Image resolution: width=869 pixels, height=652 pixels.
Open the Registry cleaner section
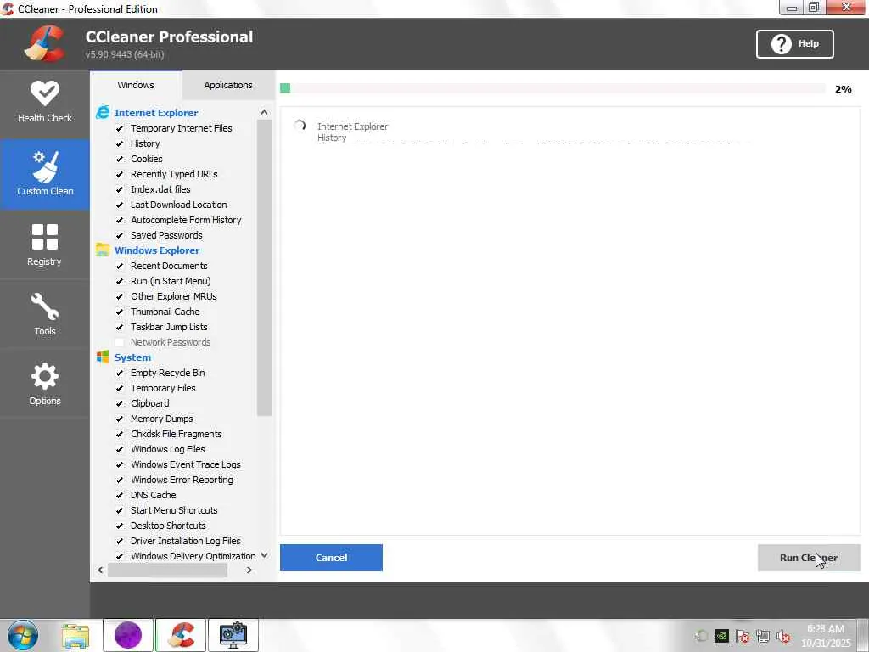click(44, 244)
